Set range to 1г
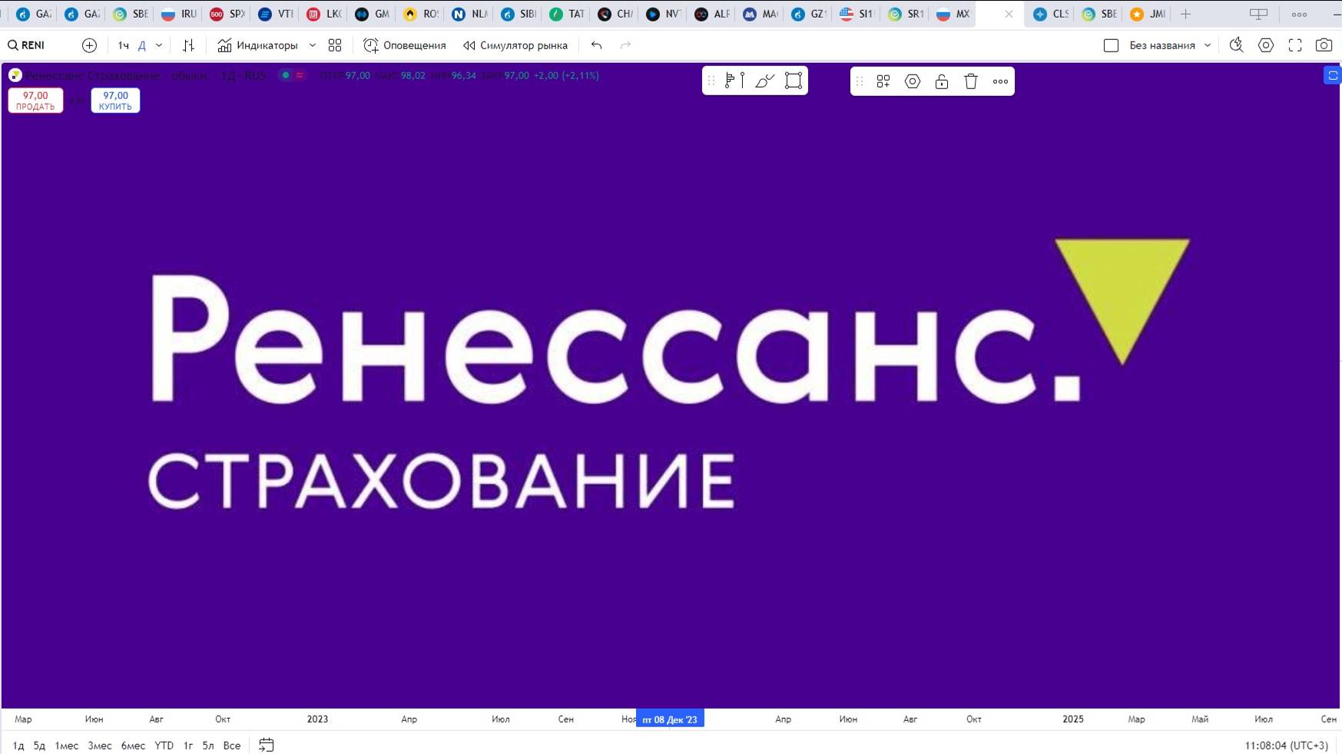Viewport: 1342px width, 754px height. tap(188, 746)
